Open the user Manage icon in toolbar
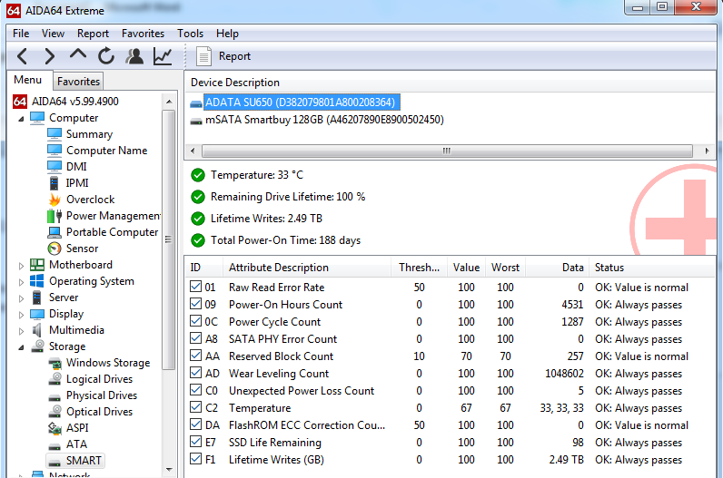Viewport: 723px width, 478px height. point(134,56)
